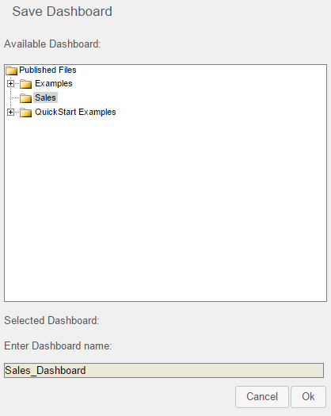The width and height of the screenshot is (331, 416).
Task: Select the Examples folder label
Action: [54, 83]
